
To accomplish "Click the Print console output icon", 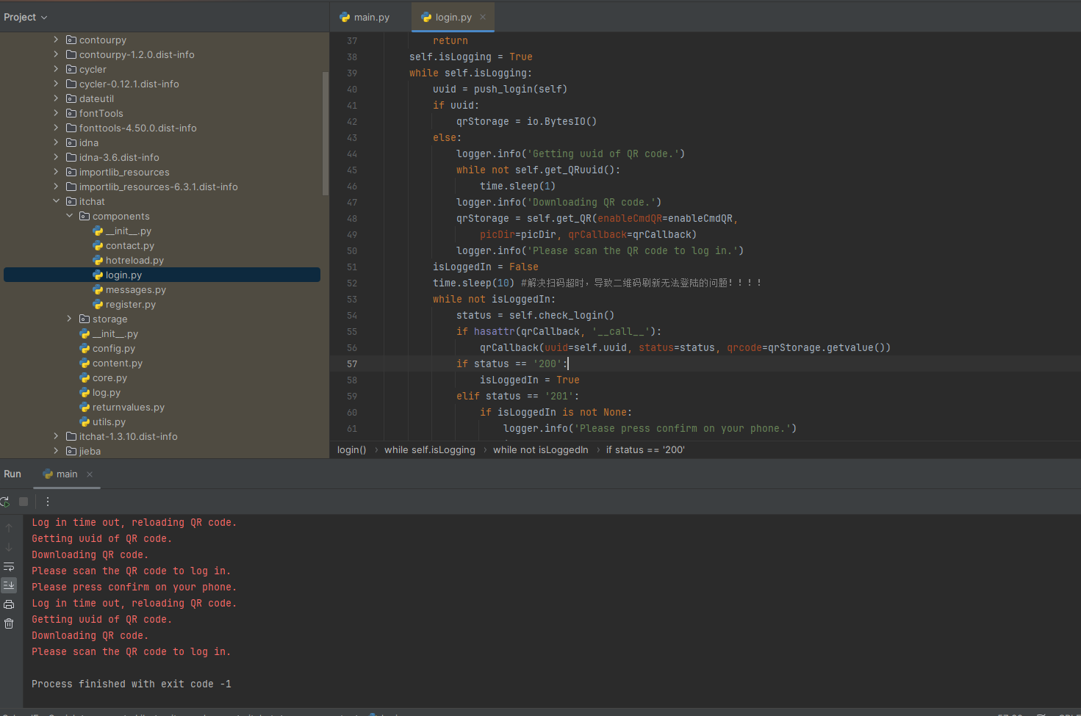I will click(9, 604).
